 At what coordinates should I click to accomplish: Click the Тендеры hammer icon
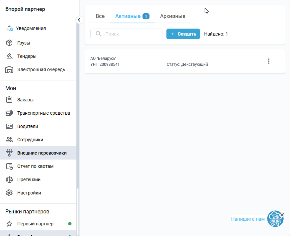[x=10, y=56]
